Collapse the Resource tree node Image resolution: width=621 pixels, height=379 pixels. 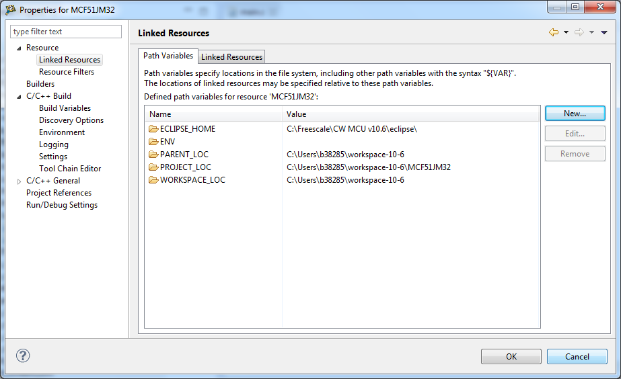pyautogui.click(x=19, y=48)
